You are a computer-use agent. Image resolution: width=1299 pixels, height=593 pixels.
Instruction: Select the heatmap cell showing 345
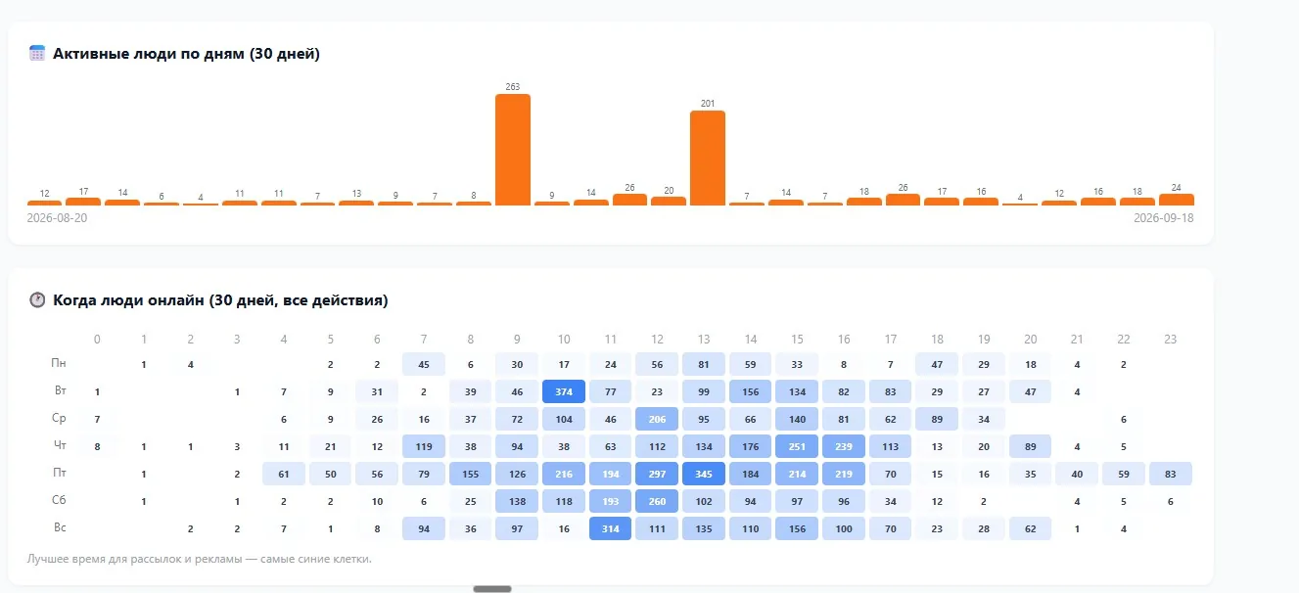tap(704, 474)
